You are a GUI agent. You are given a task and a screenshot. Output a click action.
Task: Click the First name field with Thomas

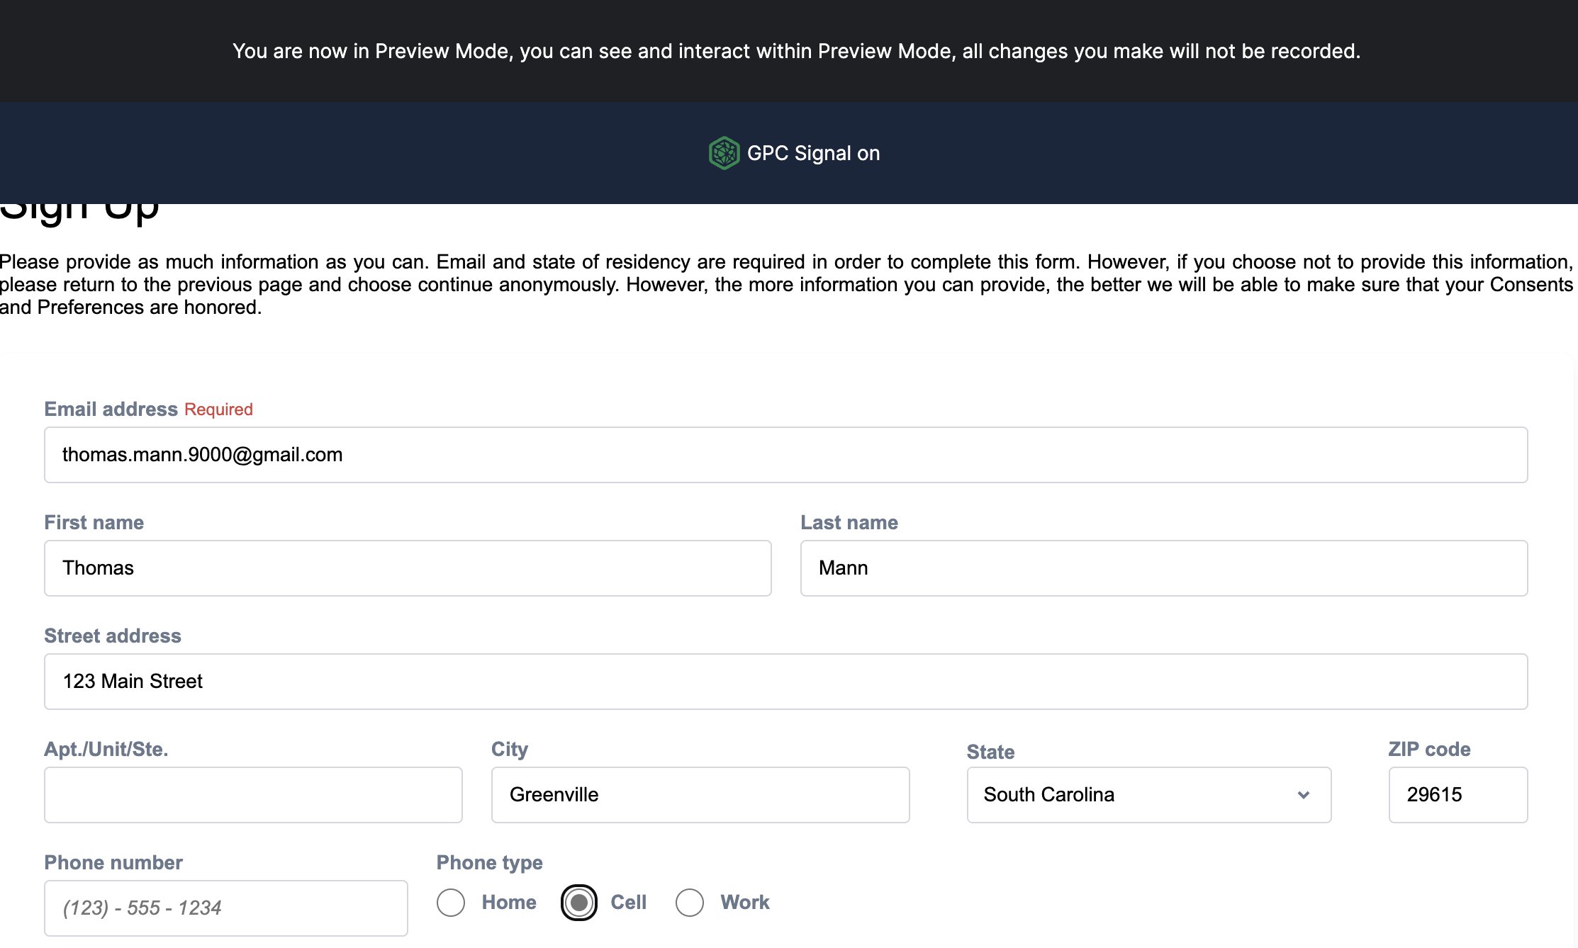408,568
